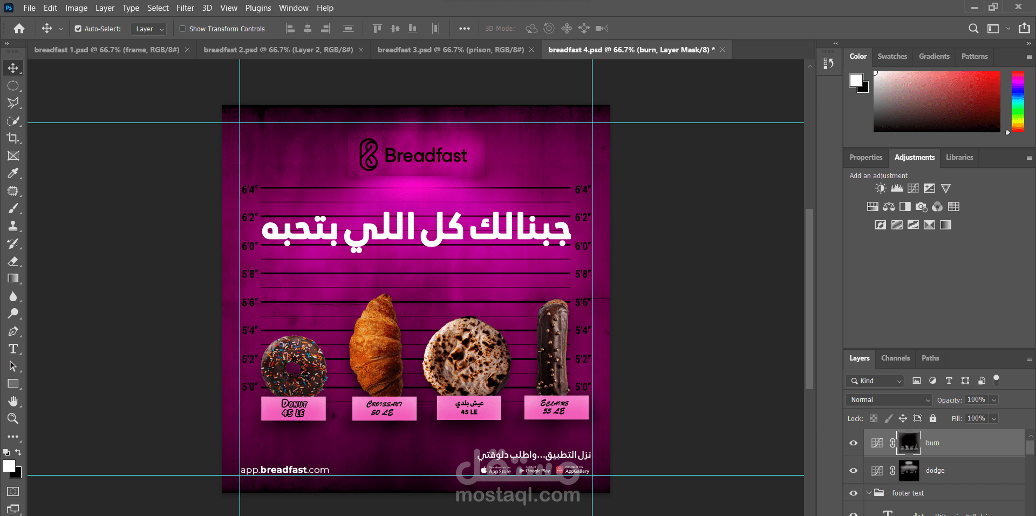Open the Layers panel menu

pos(1029,358)
